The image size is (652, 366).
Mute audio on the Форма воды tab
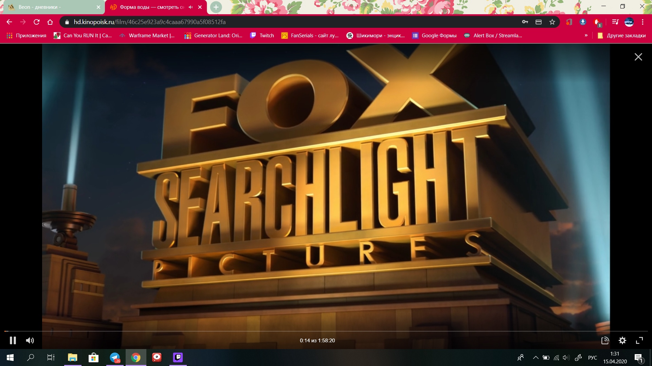coord(191,7)
